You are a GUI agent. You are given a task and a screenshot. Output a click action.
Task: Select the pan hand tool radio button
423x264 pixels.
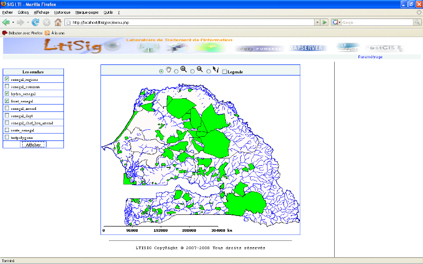pos(161,71)
